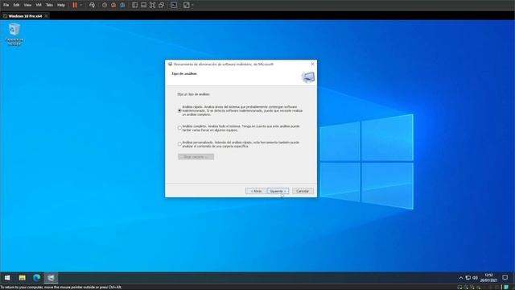Click the Atrás button

pyautogui.click(x=256, y=191)
